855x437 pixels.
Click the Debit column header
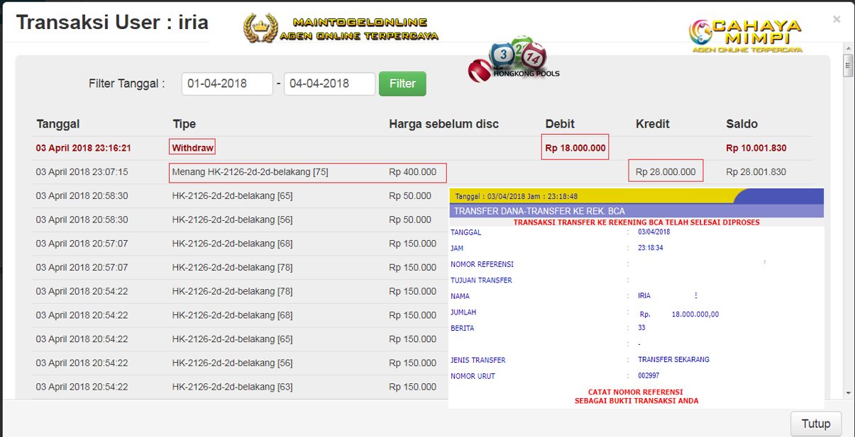point(561,124)
